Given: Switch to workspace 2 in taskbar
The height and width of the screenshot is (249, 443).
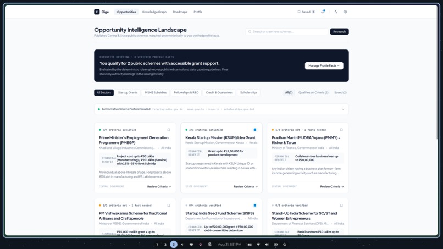Looking at the screenshot, I should click(165, 245).
